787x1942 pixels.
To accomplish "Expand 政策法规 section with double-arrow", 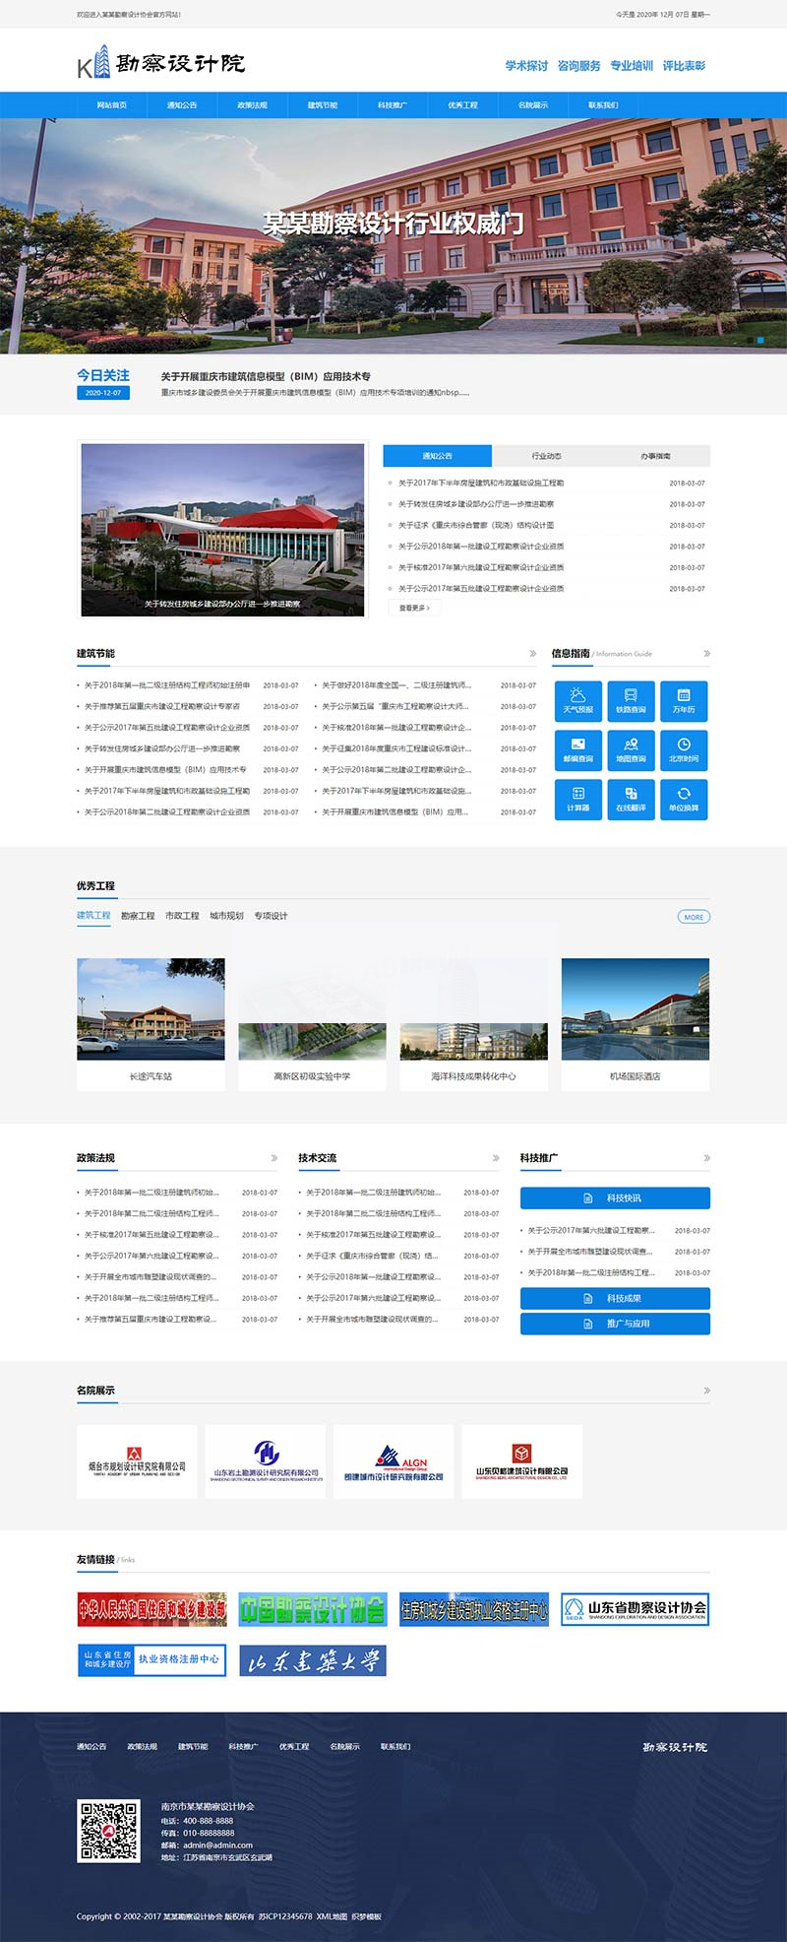I will [x=274, y=1158].
